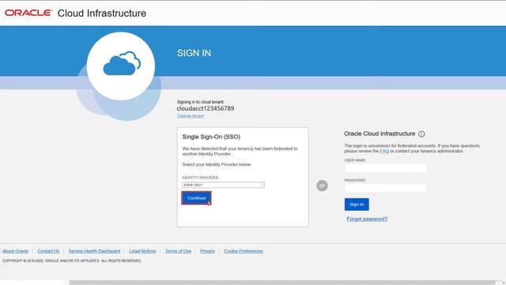Open the FAQ link in the login note
Image resolution: width=506 pixels, height=285 pixels.
coord(384,151)
